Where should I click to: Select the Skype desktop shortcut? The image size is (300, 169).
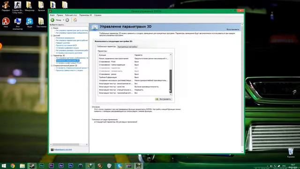pos(30,23)
